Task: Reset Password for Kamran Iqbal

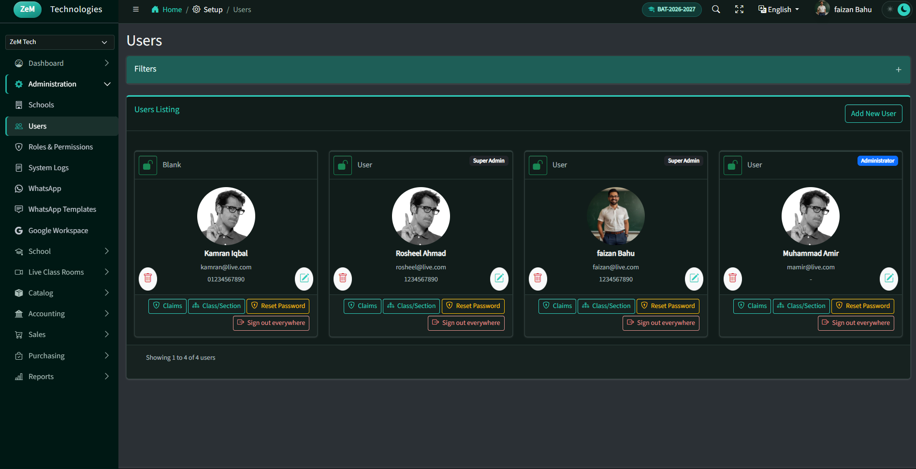Action: 278,306
